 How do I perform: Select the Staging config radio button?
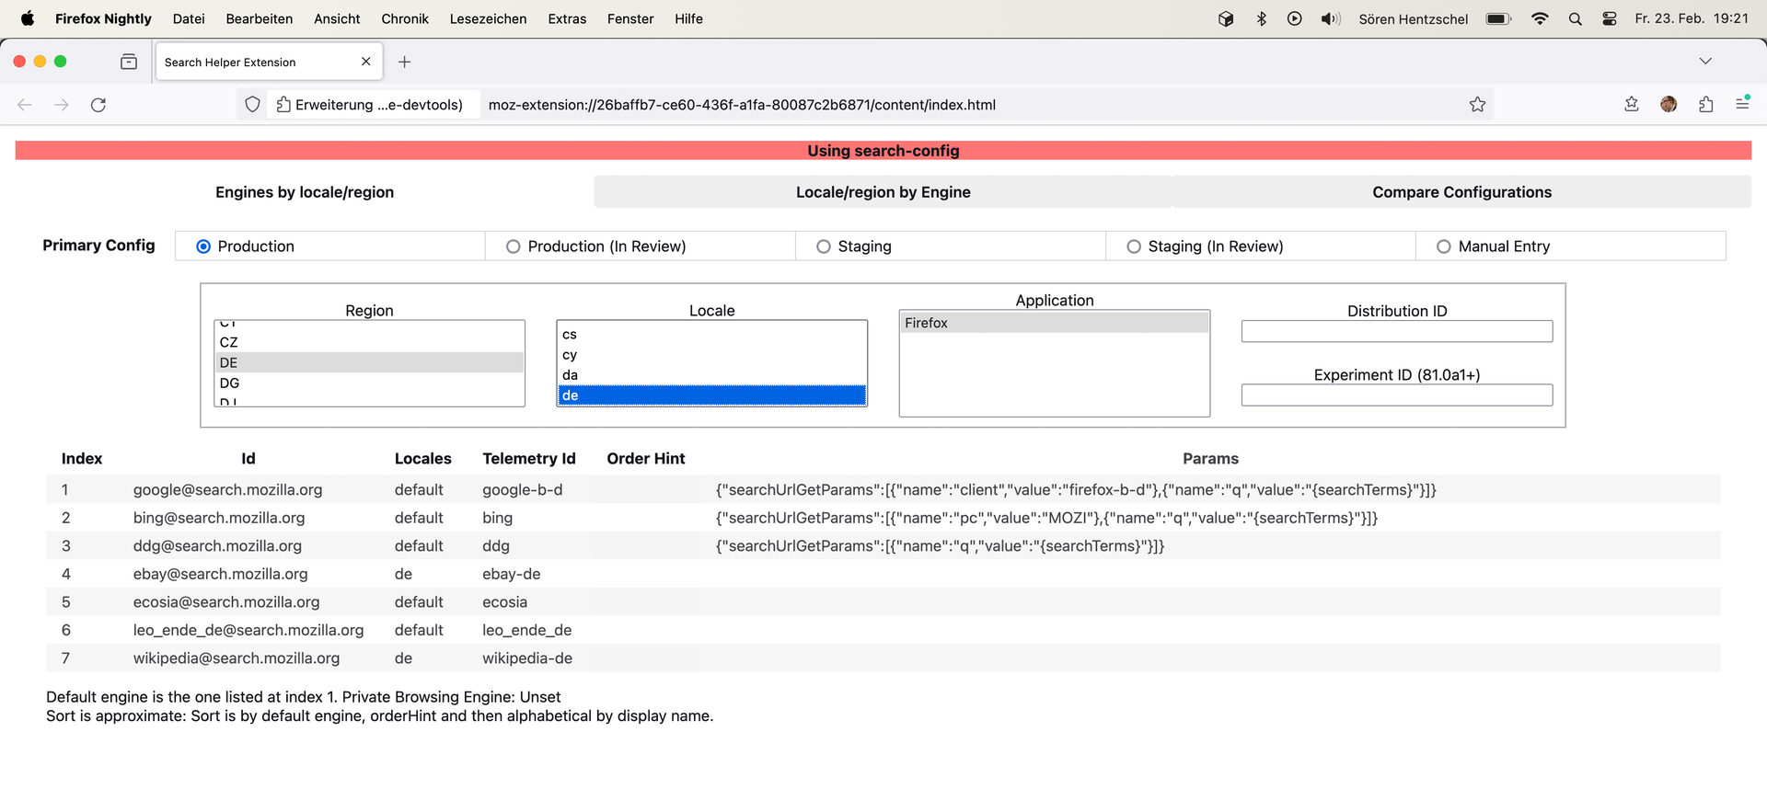[824, 246]
